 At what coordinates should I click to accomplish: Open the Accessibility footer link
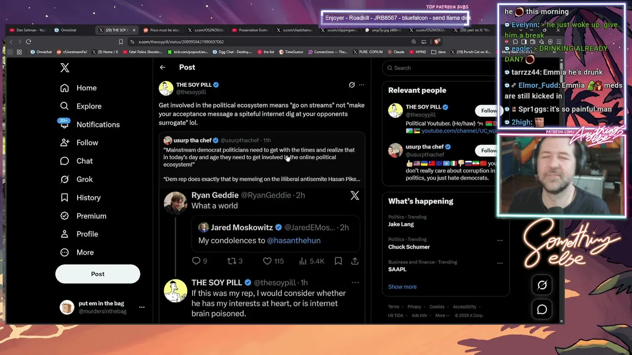click(465, 307)
